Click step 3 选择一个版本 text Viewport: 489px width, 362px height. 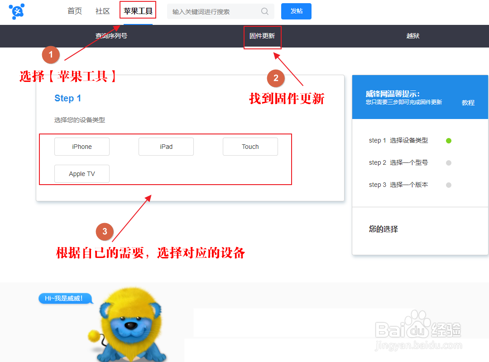(x=398, y=185)
